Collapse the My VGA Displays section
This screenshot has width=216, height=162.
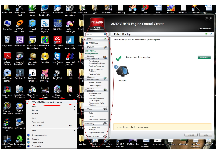(86, 90)
